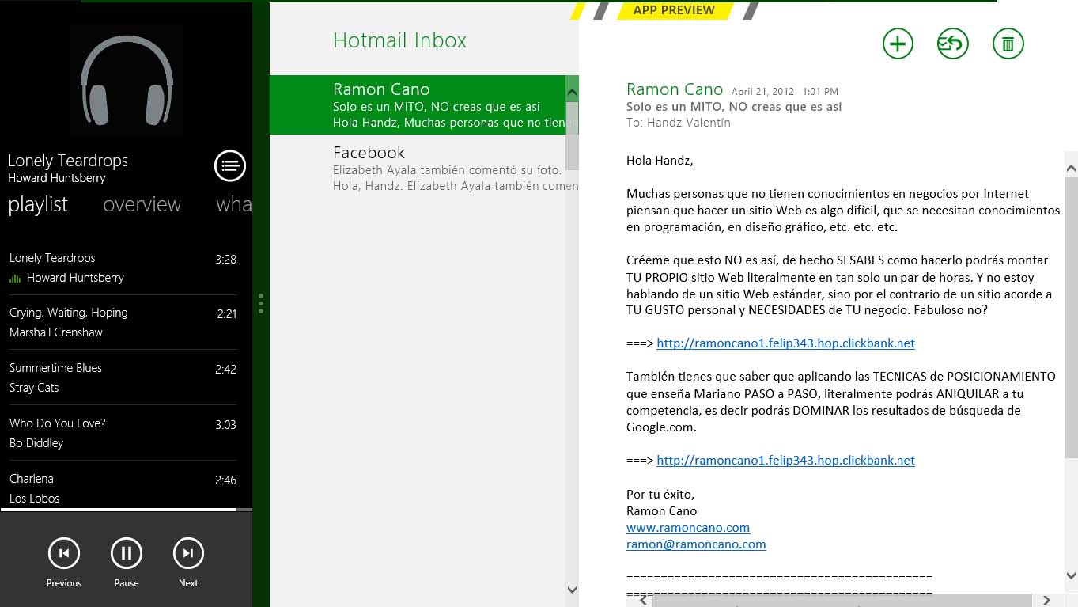Click the ramon@ramoncano.com email link
This screenshot has width=1078, height=607.
coord(696,544)
